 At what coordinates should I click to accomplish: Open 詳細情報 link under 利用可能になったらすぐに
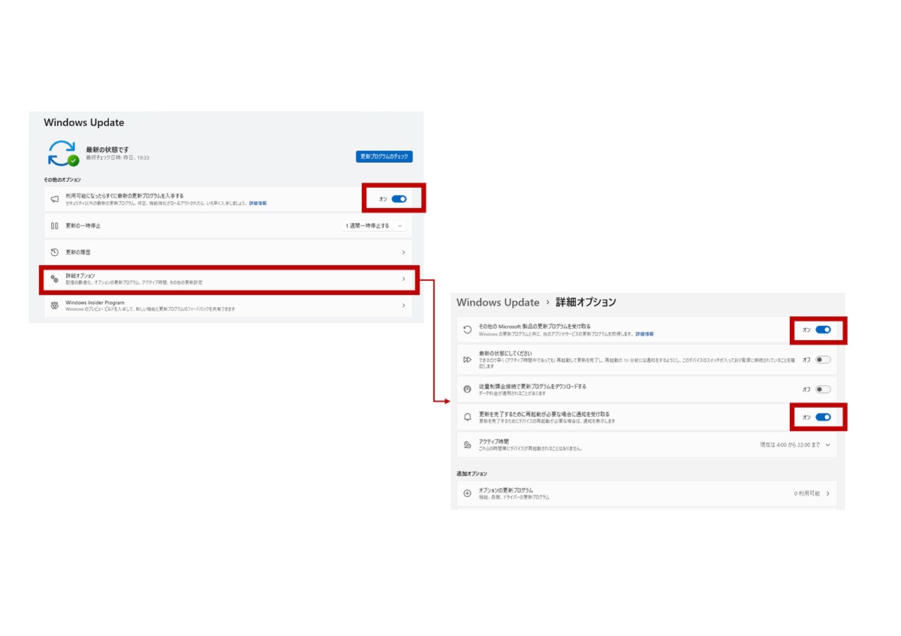click(x=258, y=203)
